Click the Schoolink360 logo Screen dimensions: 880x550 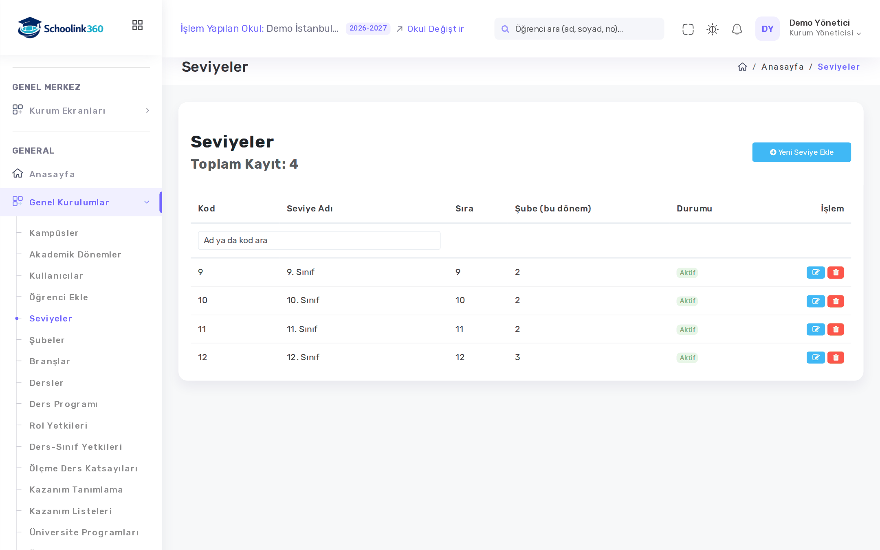[60, 28]
